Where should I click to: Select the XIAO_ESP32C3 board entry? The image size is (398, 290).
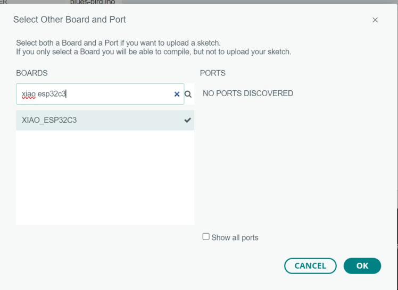click(49, 120)
